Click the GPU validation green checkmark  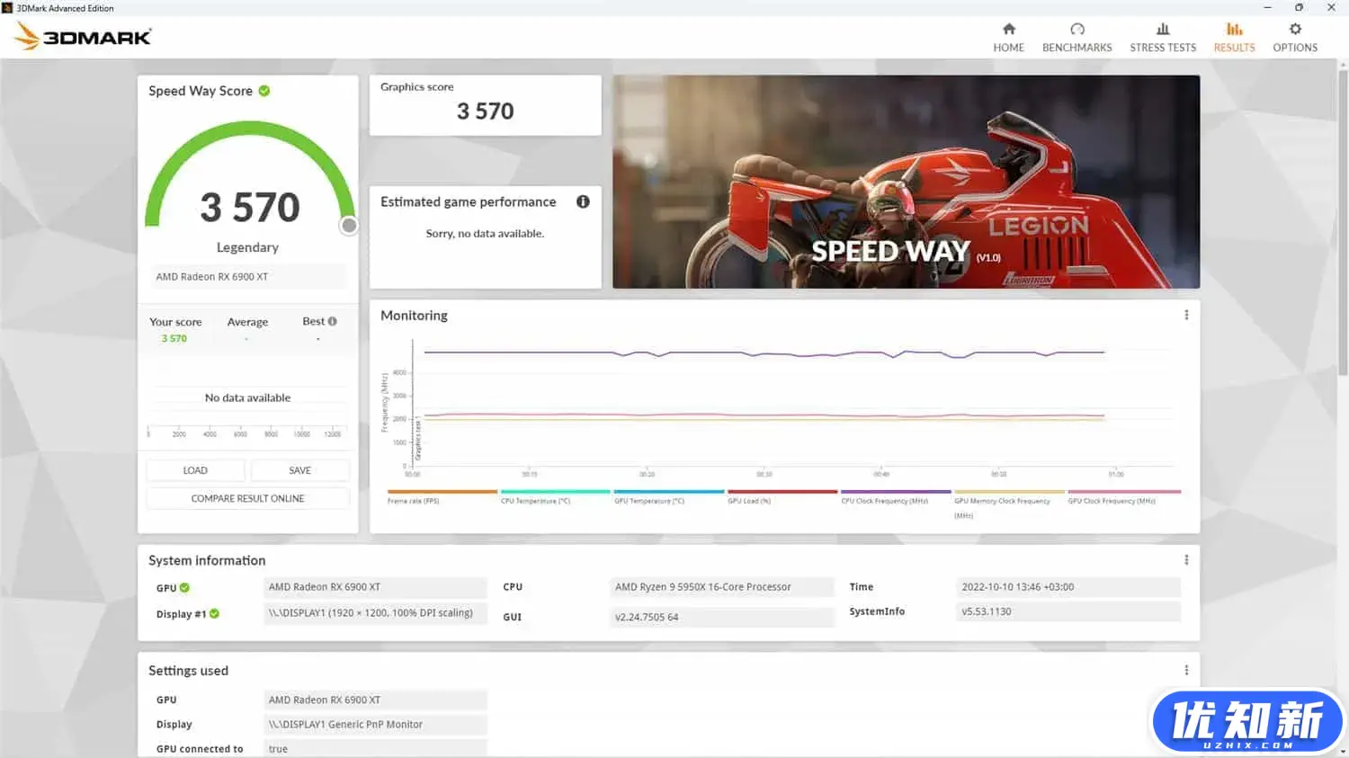click(184, 588)
